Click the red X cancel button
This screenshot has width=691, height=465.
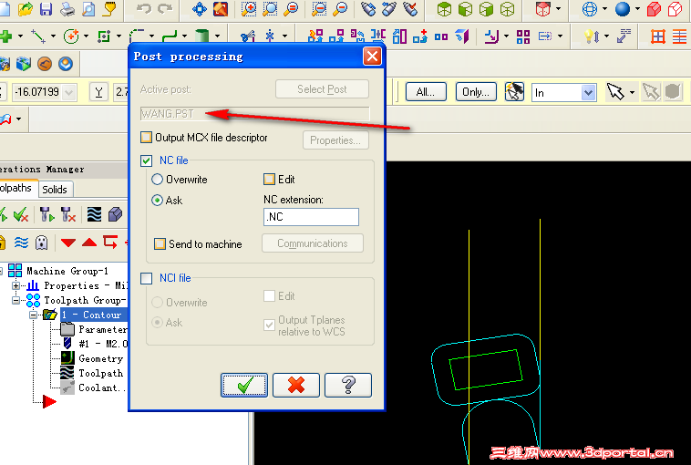(296, 386)
